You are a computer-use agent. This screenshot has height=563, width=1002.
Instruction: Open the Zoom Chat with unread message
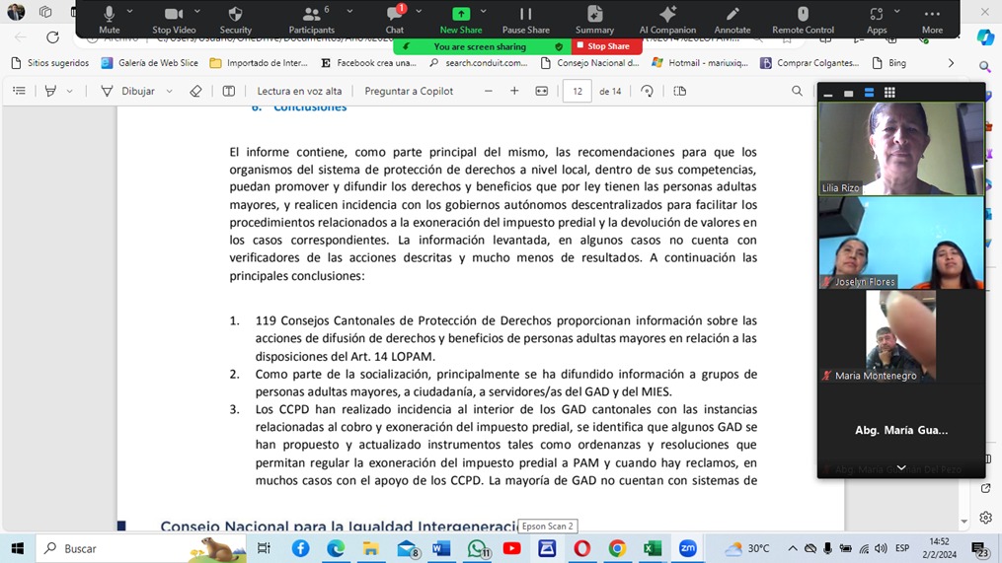pos(394,19)
